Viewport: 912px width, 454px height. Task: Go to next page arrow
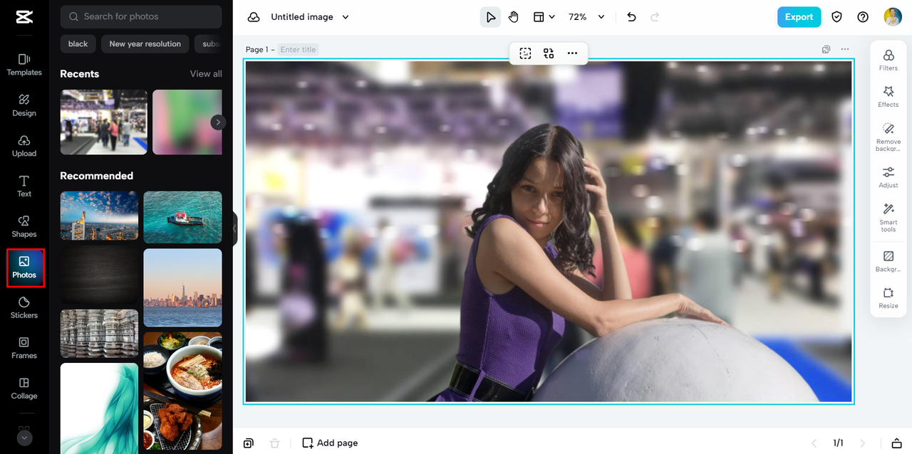[862, 443]
